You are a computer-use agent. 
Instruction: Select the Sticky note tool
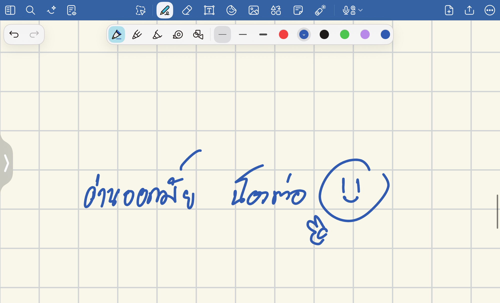pyautogui.click(x=298, y=10)
